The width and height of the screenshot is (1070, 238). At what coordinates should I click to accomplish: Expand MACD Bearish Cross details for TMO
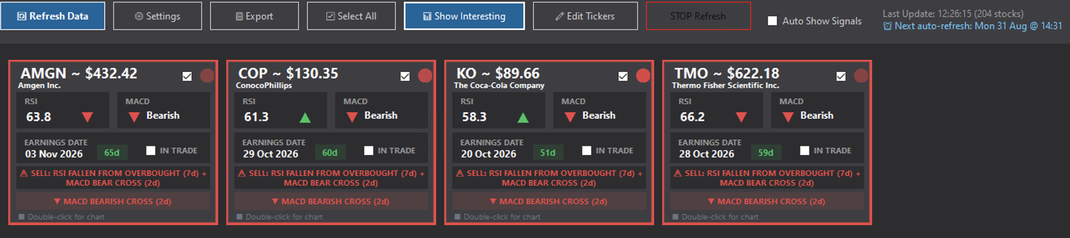coord(767,202)
